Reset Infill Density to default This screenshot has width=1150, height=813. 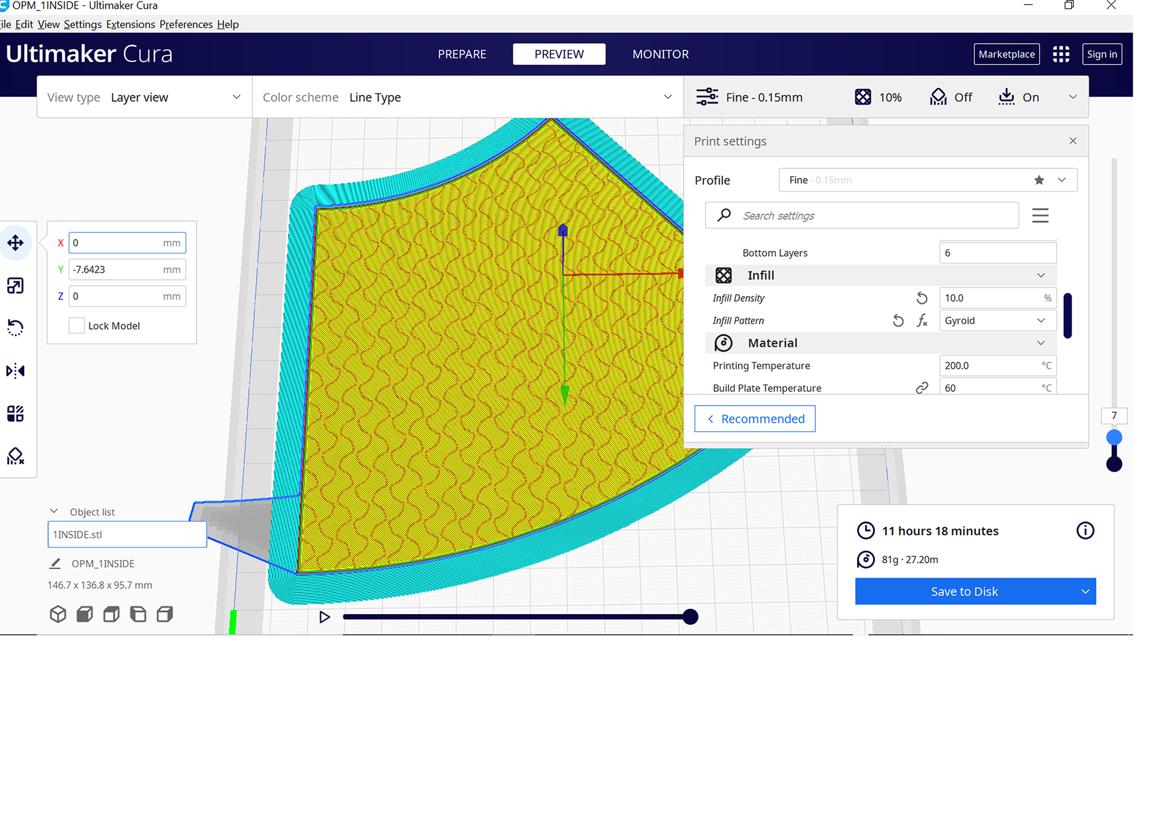(x=922, y=298)
